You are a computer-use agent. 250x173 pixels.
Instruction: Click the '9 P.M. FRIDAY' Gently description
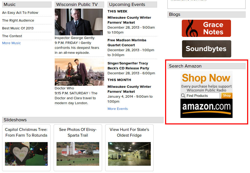click(77, 48)
